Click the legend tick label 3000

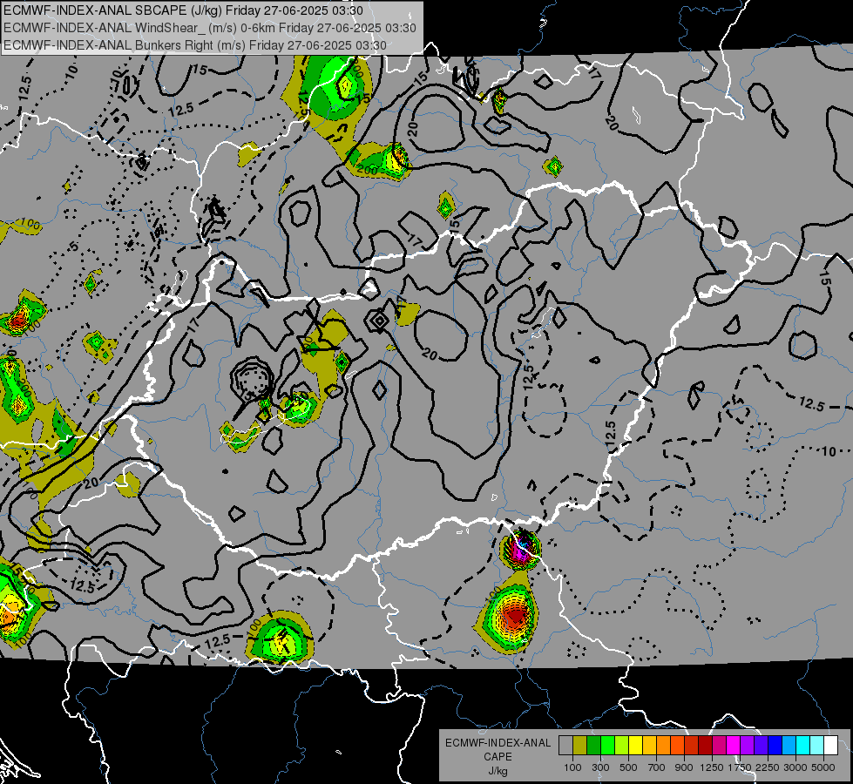(795, 767)
